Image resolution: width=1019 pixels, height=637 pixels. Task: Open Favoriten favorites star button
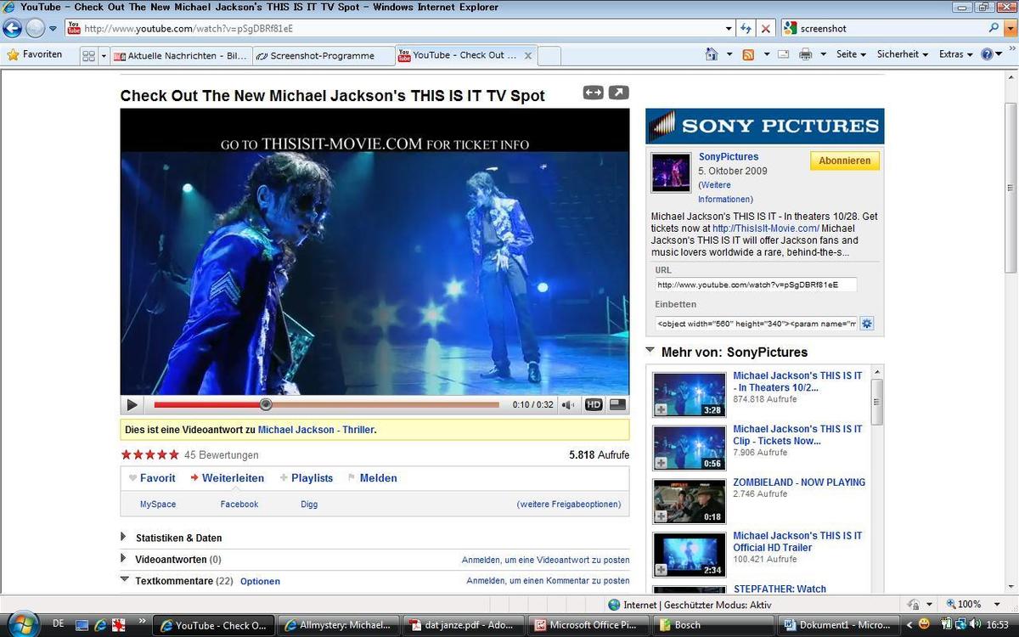pyautogui.click(x=34, y=54)
